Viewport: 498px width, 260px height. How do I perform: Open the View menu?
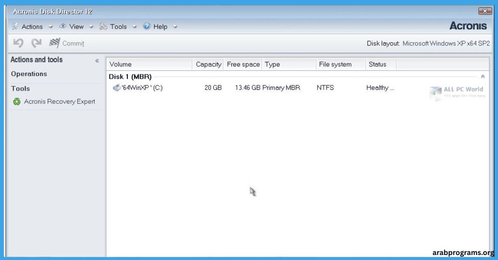[76, 26]
